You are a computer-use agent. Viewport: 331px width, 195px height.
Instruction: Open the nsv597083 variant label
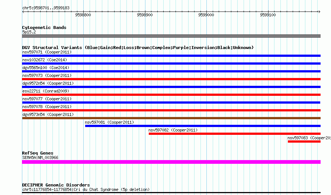point(309,138)
